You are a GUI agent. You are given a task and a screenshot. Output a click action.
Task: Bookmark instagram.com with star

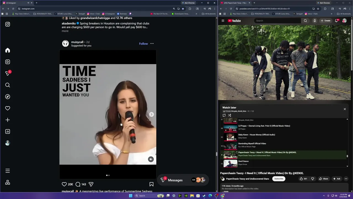pyautogui.click(x=183, y=9)
